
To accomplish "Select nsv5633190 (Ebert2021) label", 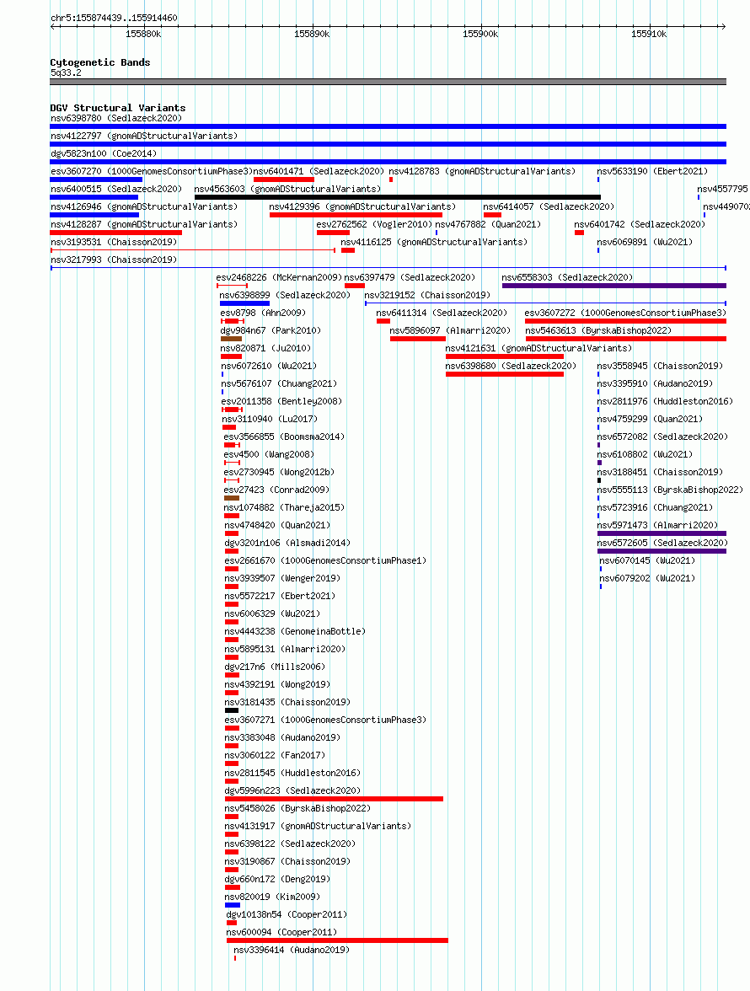I will (652, 171).
